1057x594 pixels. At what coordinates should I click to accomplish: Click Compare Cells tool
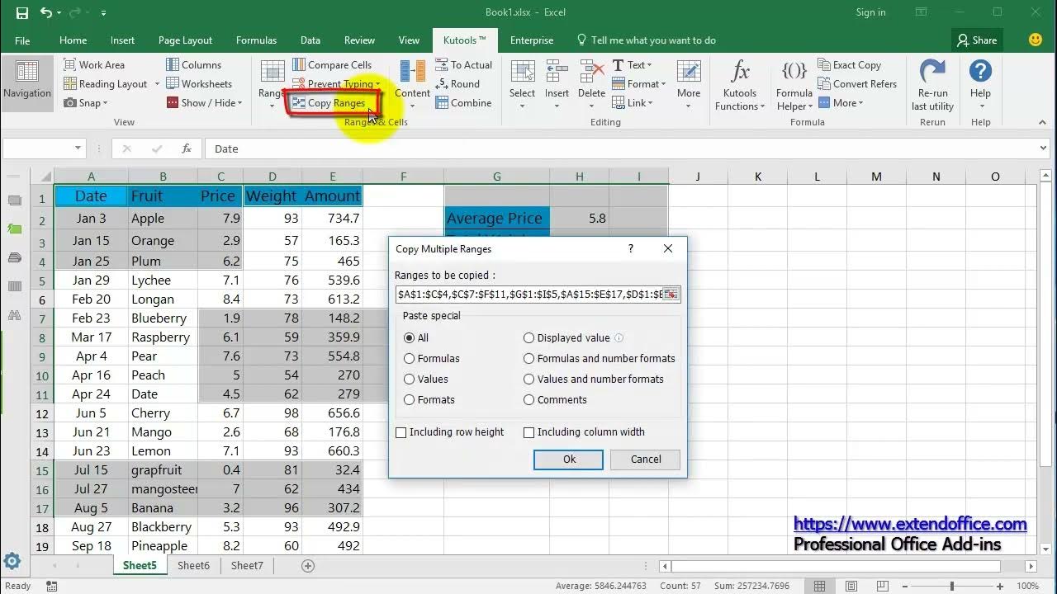(x=330, y=64)
